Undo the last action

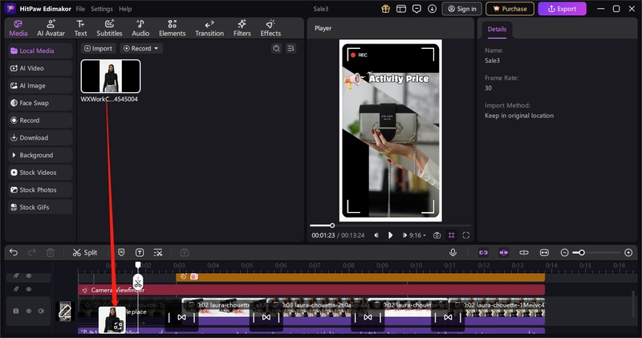[x=14, y=252]
